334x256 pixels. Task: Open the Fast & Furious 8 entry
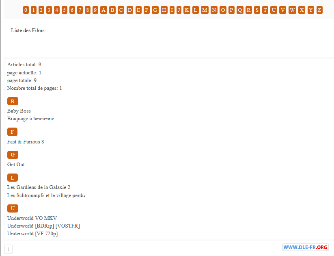coord(26,142)
